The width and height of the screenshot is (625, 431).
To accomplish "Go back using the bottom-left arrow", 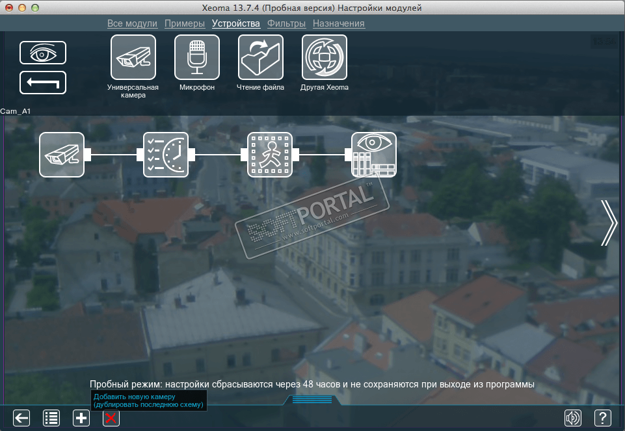I will click(x=21, y=418).
